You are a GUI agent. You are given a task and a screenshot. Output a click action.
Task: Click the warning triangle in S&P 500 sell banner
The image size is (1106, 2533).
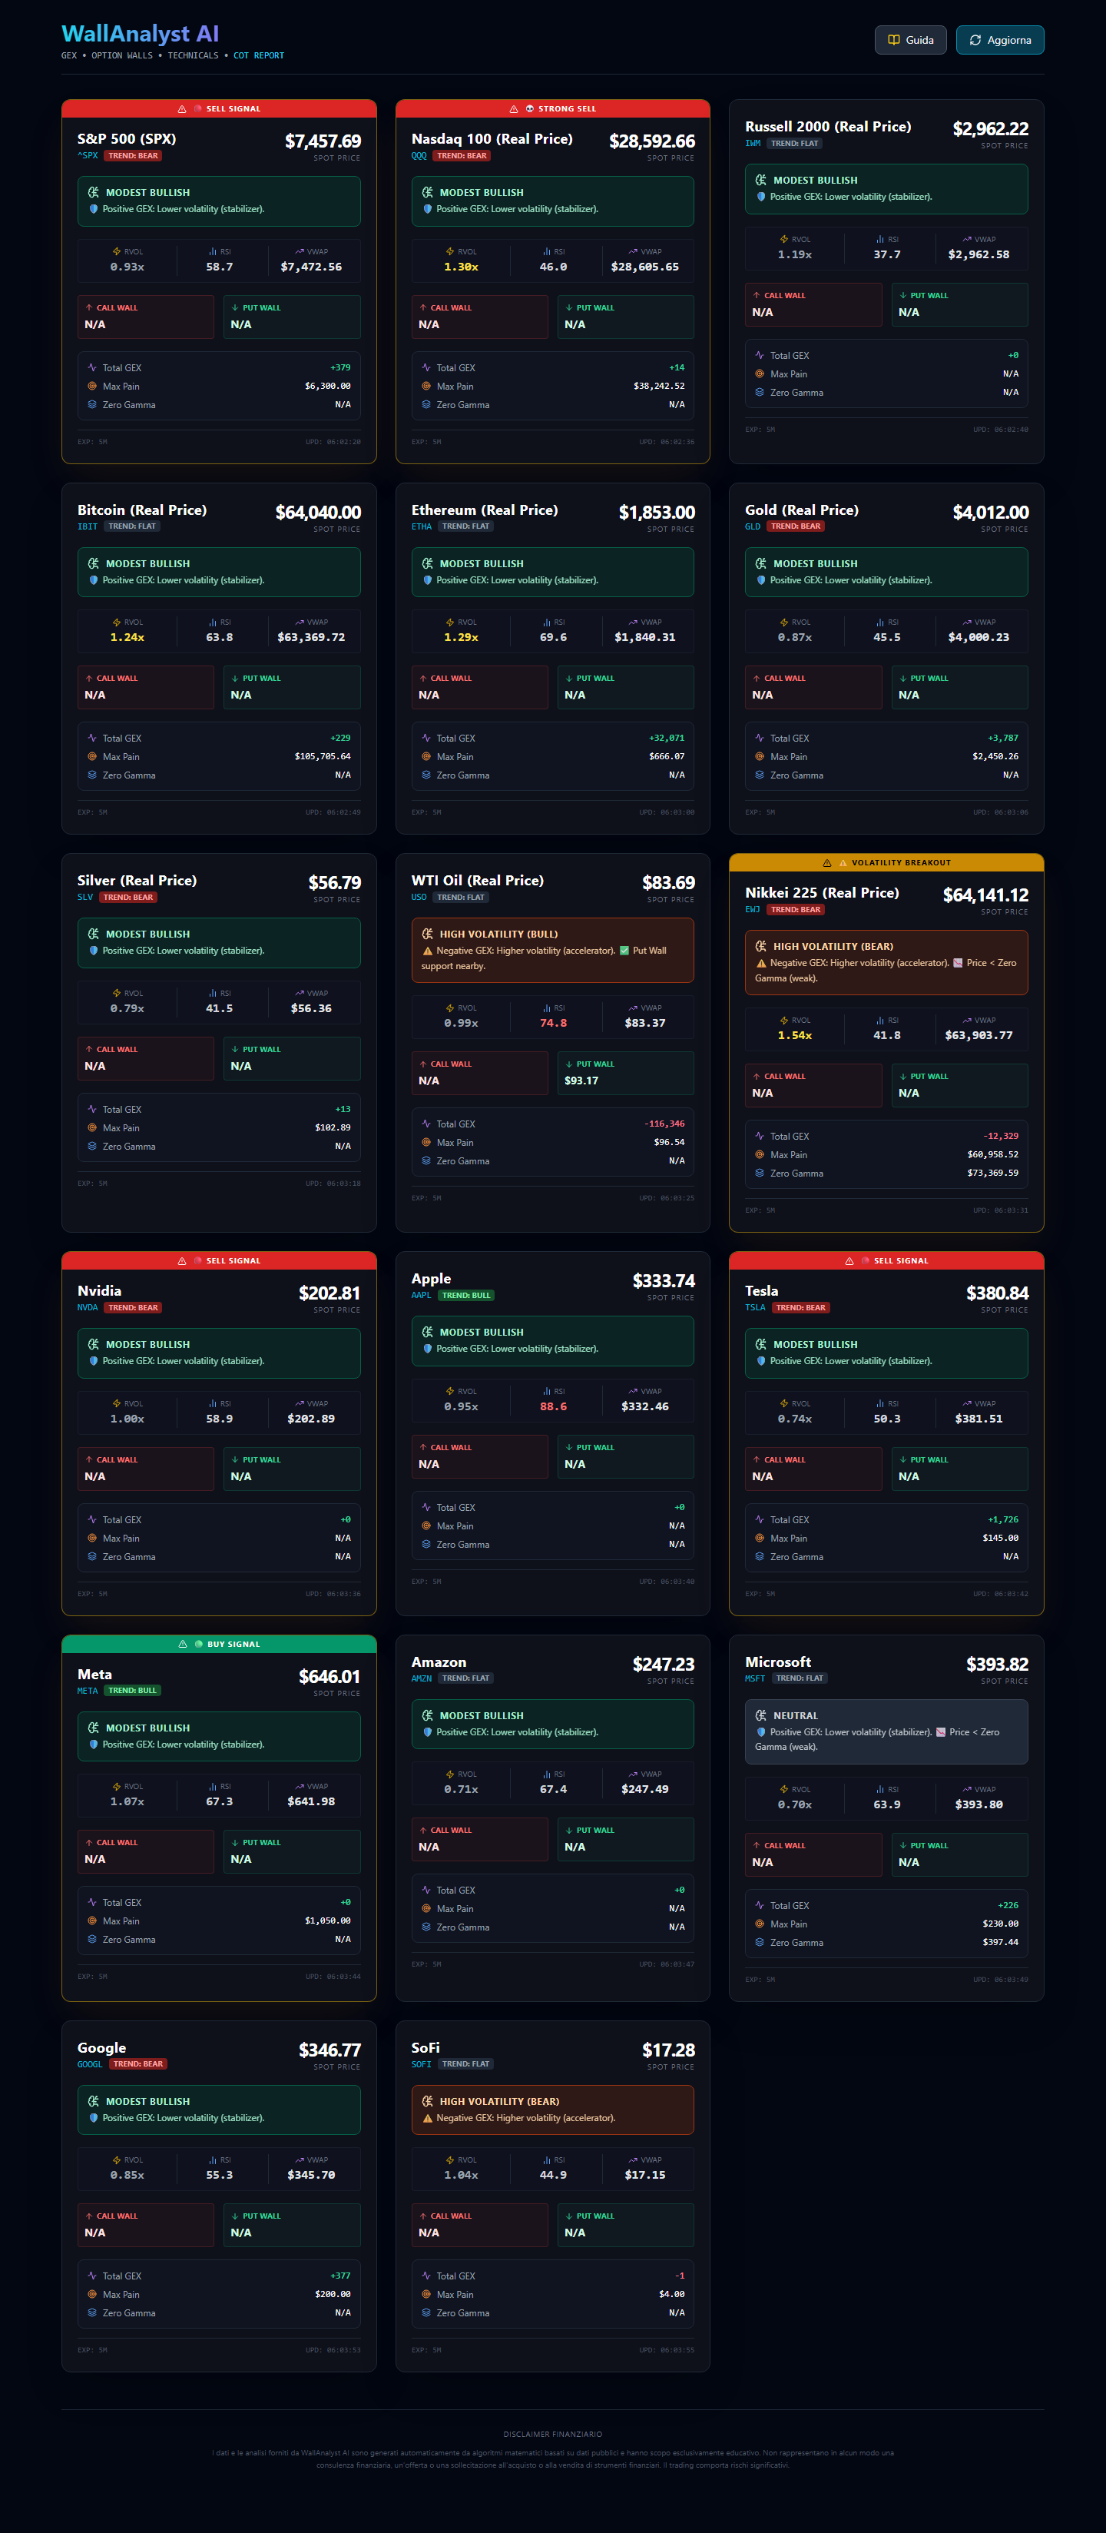[x=182, y=109]
